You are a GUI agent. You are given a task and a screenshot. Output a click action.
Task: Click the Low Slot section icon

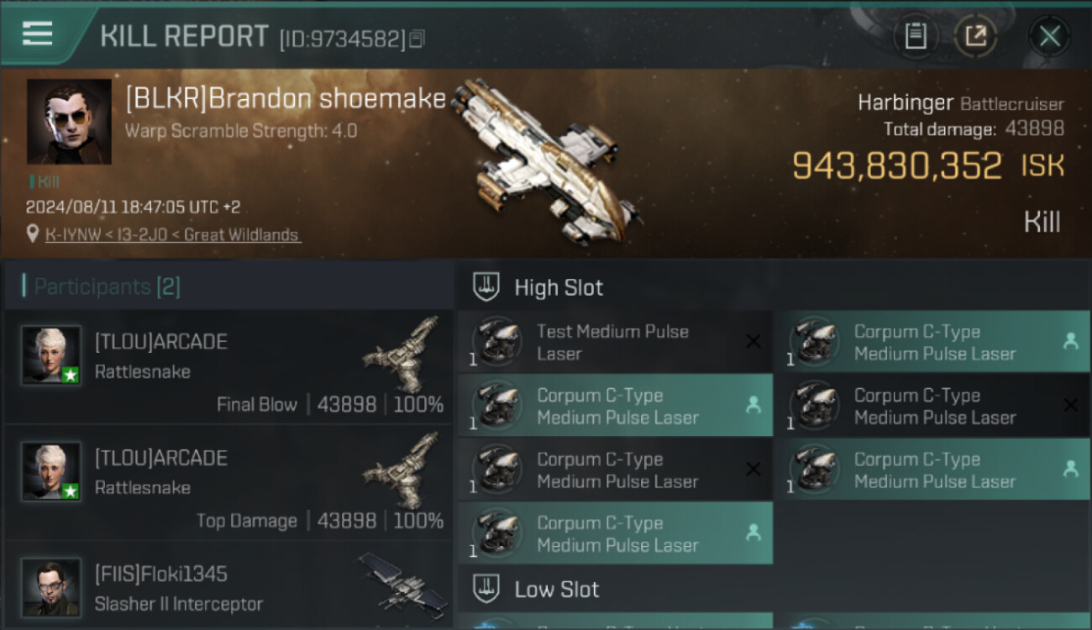486,589
